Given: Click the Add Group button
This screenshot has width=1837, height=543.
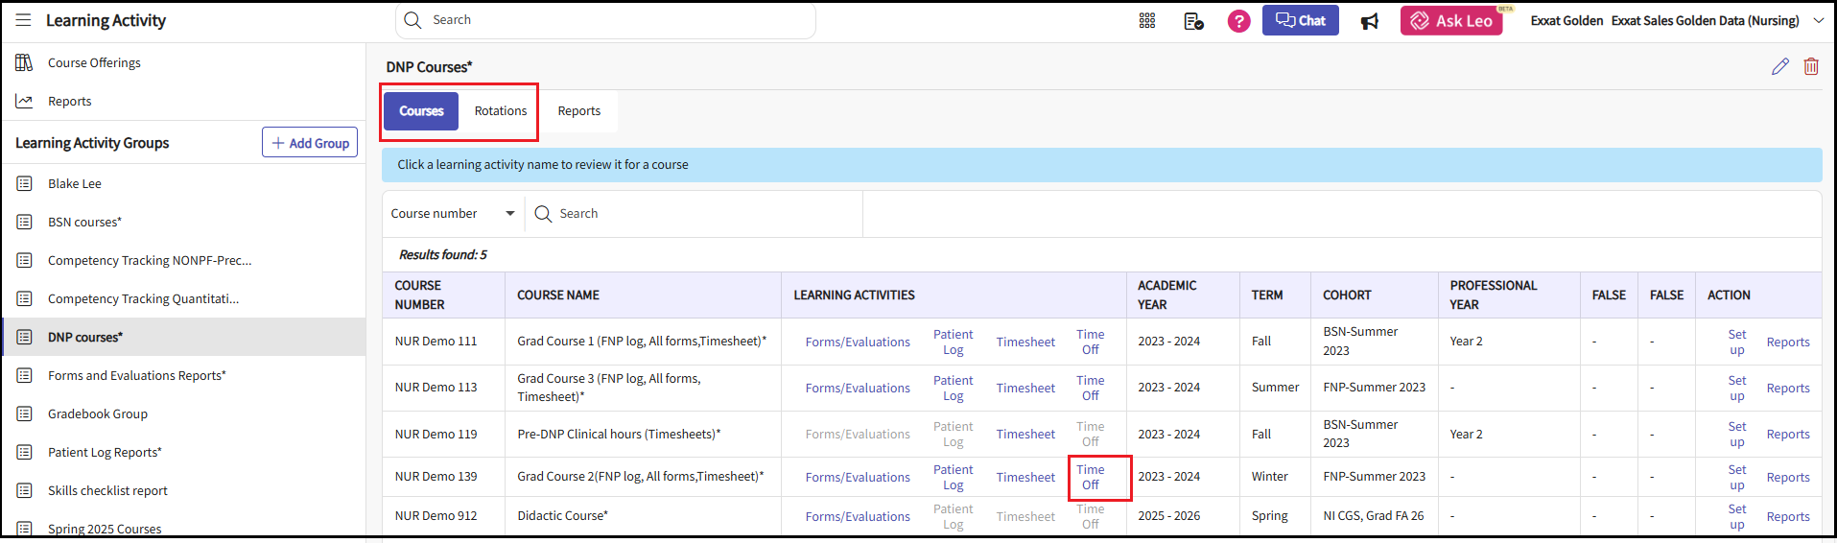Looking at the screenshot, I should click(310, 143).
